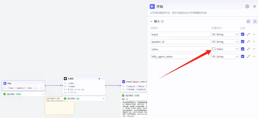Image resolution: width=258 pixels, height=118 pixels.
Task: Click the add input variable plus icon
Action: coord(255,22)
